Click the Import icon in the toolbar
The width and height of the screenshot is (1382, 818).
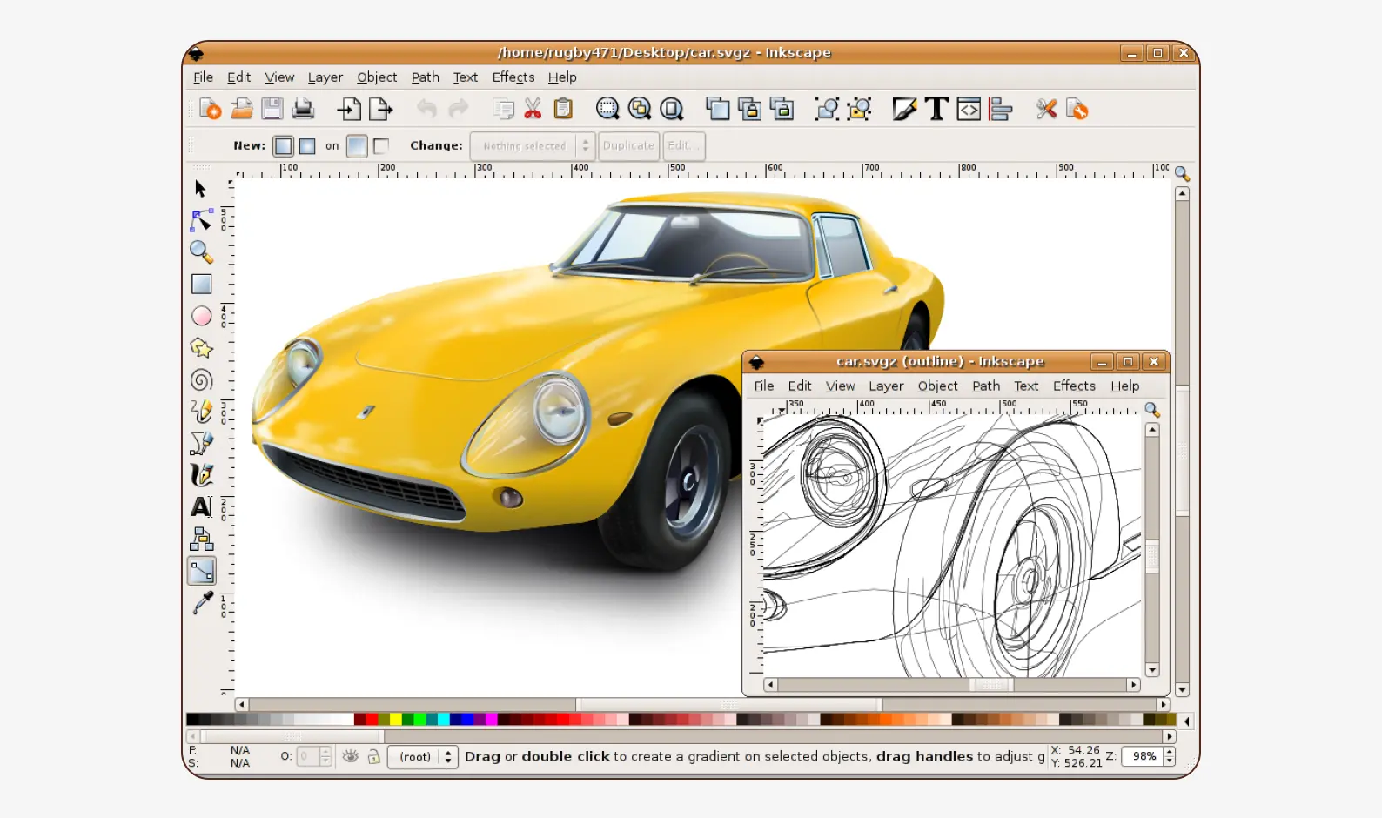[349, 109]
